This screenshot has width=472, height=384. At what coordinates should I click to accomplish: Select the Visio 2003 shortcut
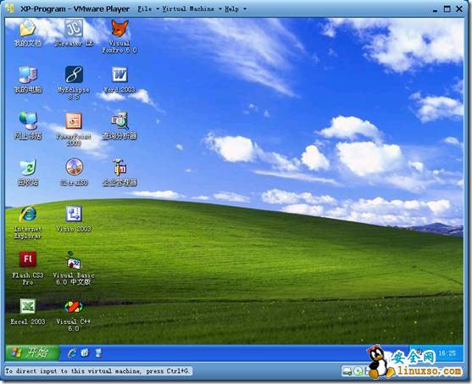click(74, 219)
